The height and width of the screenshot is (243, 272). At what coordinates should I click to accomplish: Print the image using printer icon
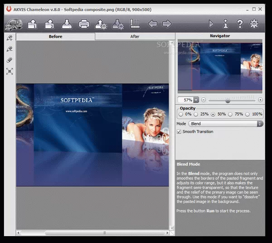click(x=84, y=24)
